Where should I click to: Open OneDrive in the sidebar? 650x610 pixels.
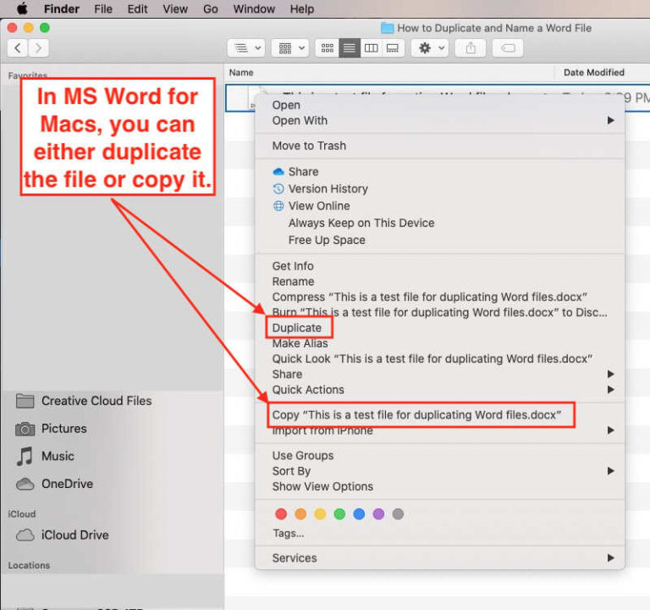click(x=67, y=484)
